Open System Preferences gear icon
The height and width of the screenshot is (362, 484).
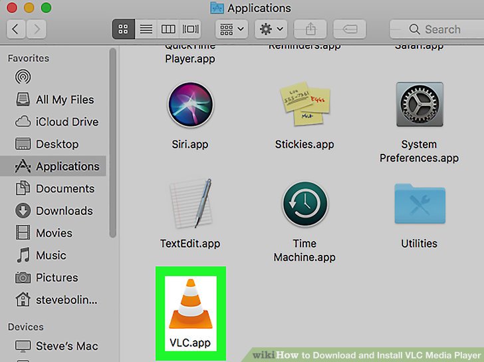point(420,104)
